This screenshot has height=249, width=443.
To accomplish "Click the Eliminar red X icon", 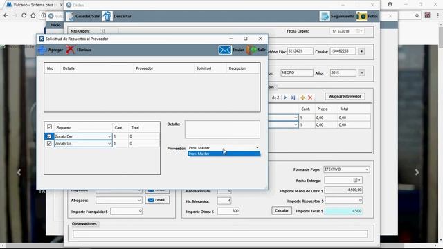I will click(x=71, y=50).
